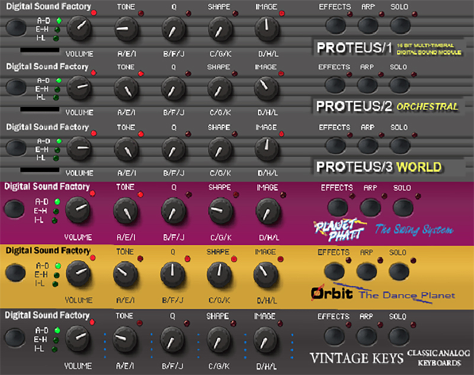Enable Effects on Proteus/2 Orchestral

pos(335,85)
